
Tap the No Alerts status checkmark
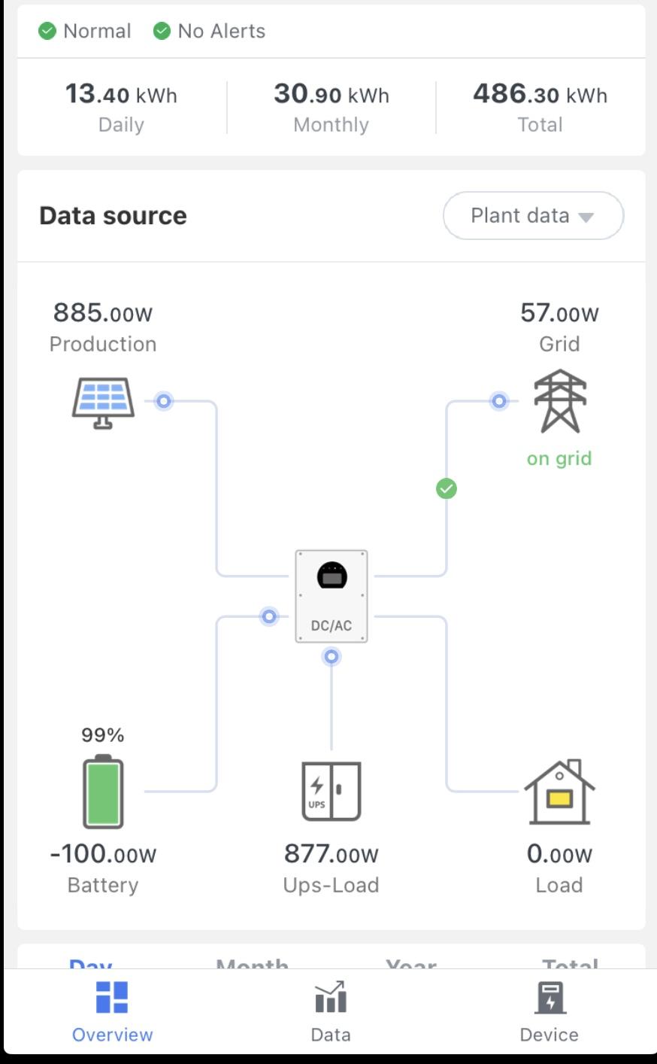[162, 31]
